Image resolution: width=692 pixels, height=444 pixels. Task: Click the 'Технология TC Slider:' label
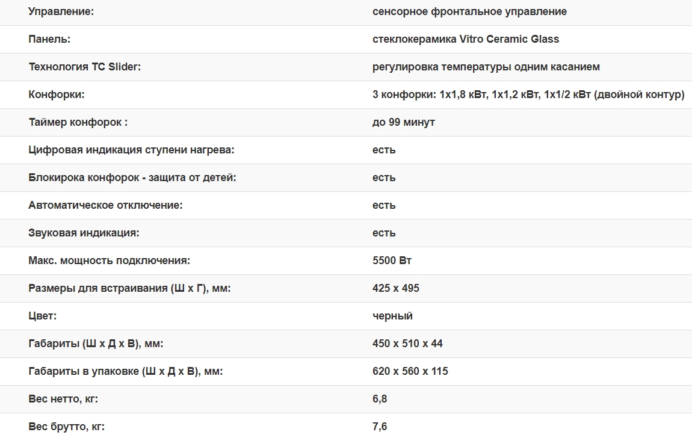pos(84,67)
